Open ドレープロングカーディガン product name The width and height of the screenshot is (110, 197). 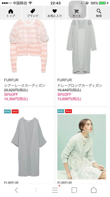pyautogui.click(x=80, y=85)
